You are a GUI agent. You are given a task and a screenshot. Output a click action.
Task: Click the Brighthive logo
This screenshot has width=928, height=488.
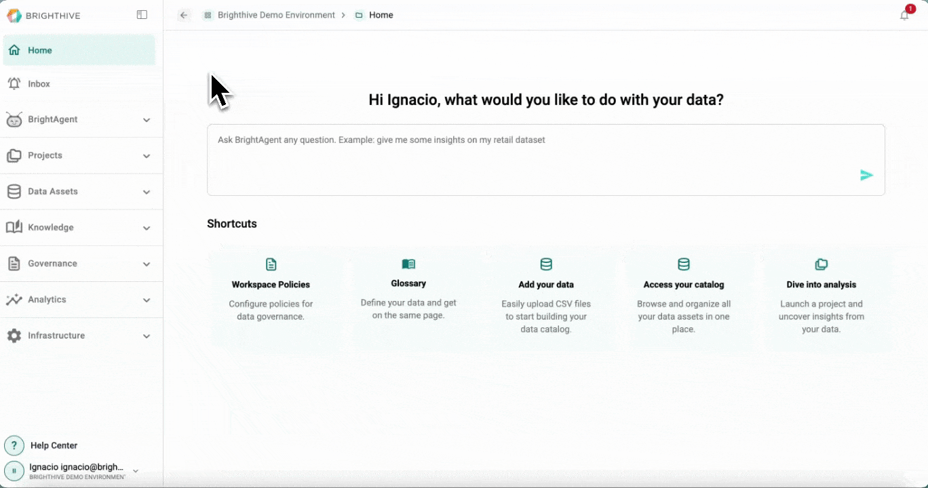43,16
